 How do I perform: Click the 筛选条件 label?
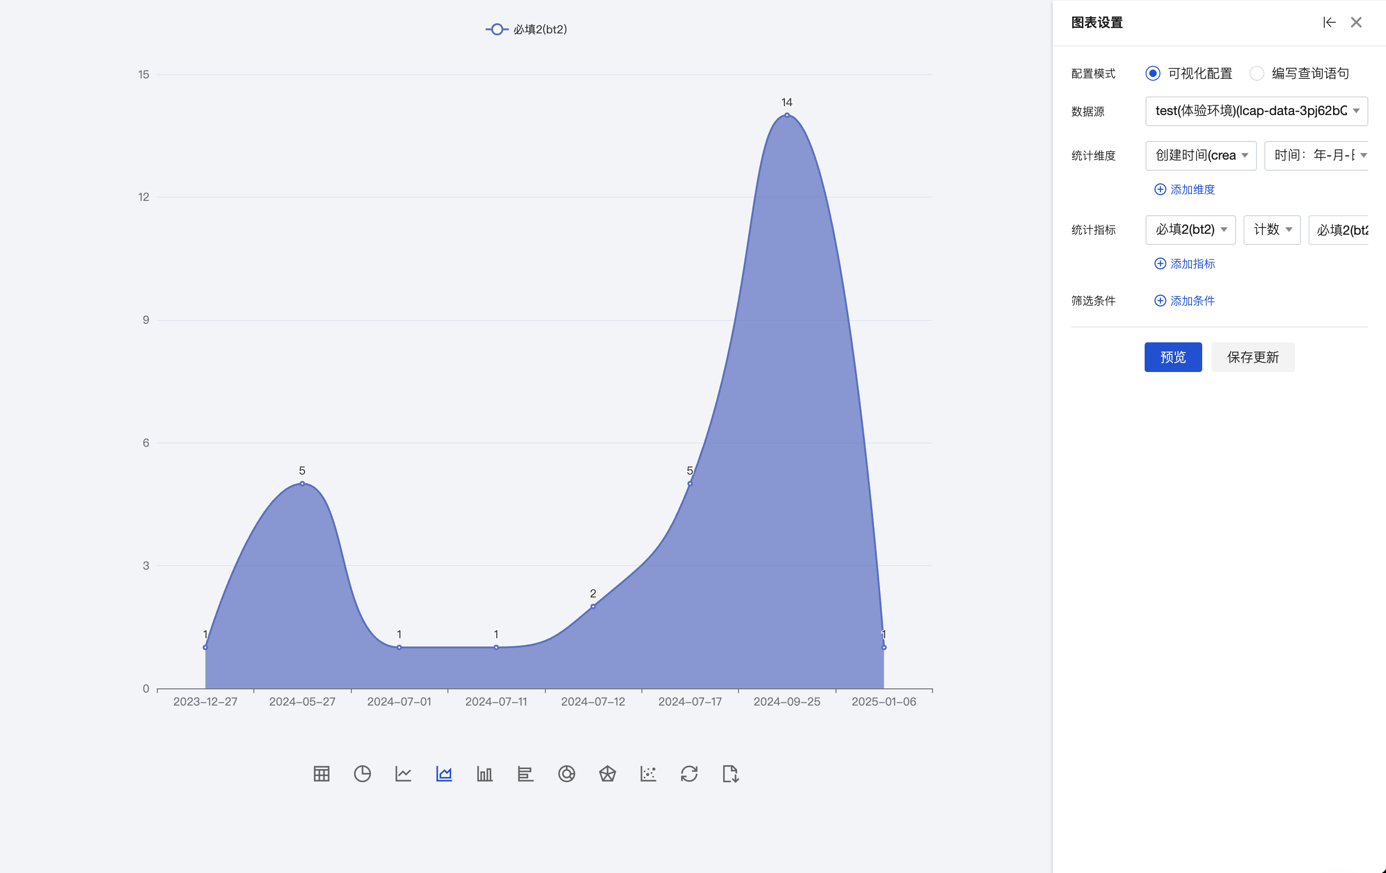tap(1093, 301)
